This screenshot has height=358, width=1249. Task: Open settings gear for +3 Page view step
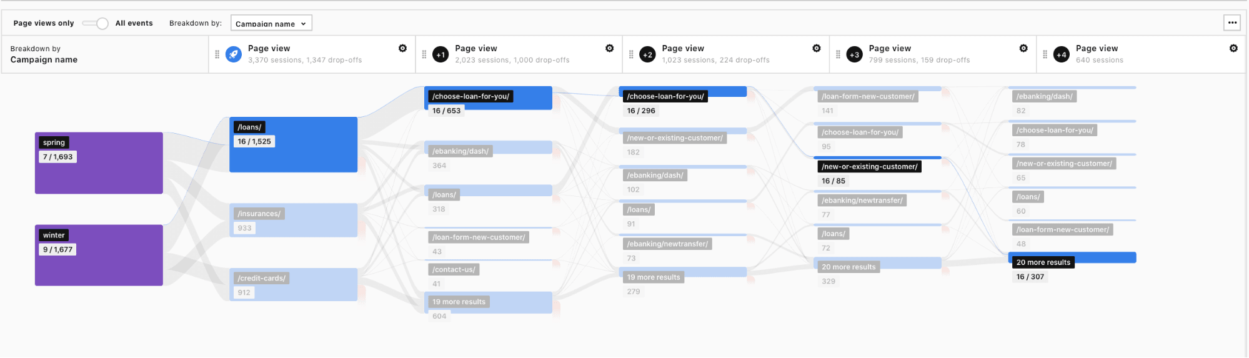pyautogui.click(x=1023, y=48)
